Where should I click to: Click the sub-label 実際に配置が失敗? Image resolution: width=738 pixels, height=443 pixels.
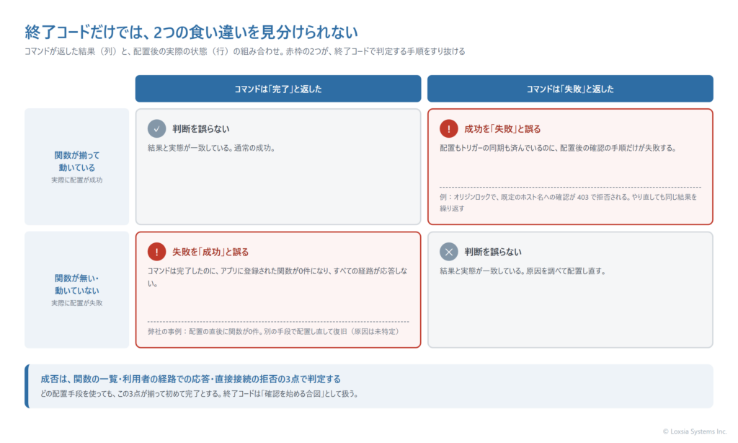point(76,303)
